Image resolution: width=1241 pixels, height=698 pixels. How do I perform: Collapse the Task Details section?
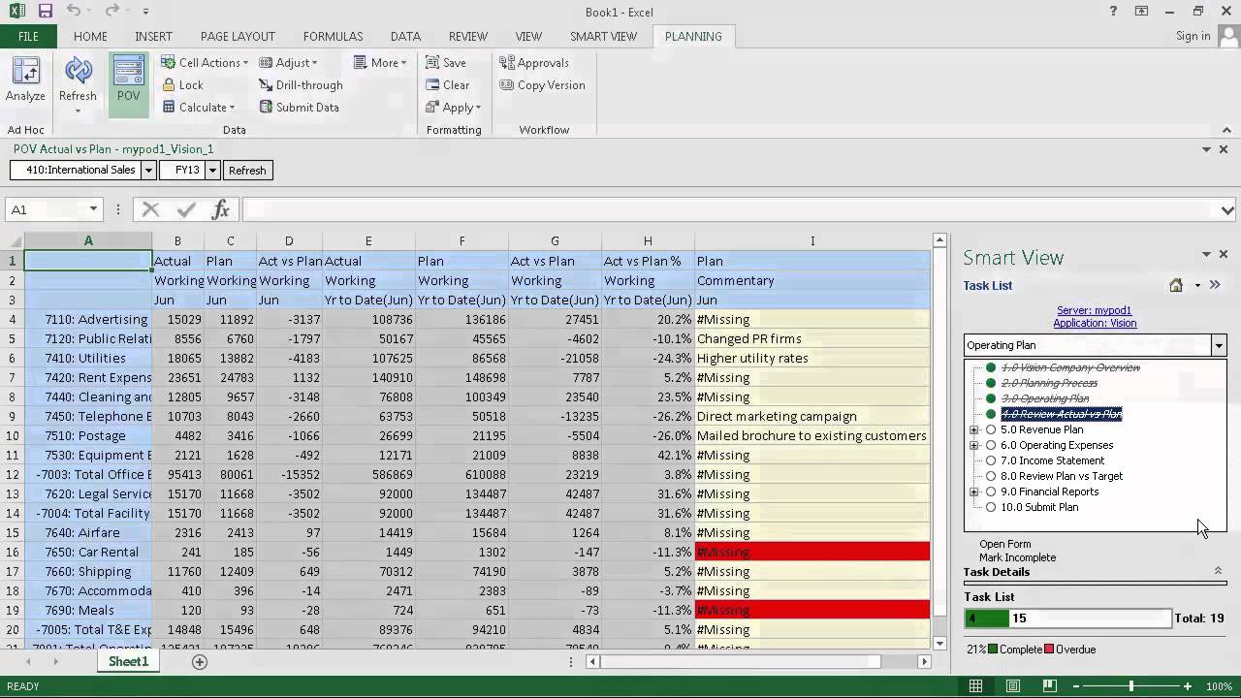coord(1218,571)
